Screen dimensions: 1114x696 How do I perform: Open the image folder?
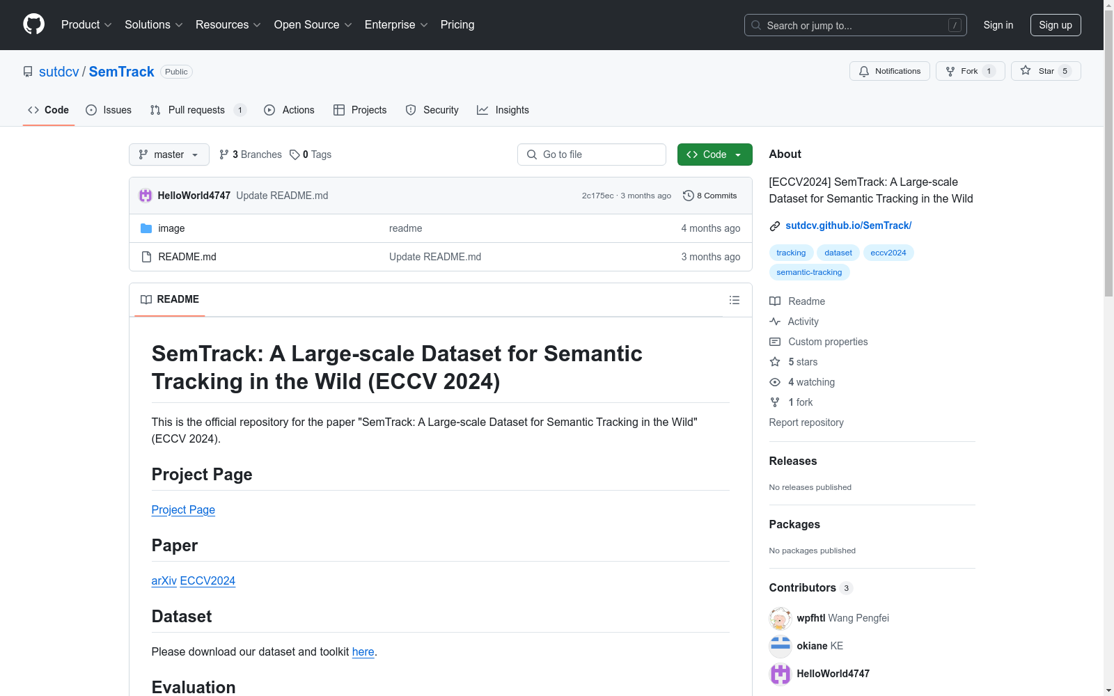click(x=171, y=228)
